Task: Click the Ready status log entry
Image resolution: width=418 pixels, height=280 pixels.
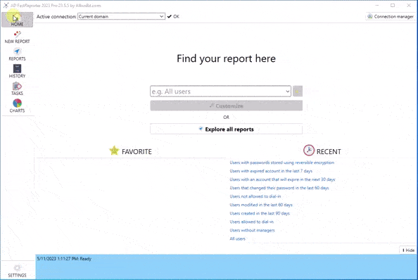Action: tap(64, 259)
